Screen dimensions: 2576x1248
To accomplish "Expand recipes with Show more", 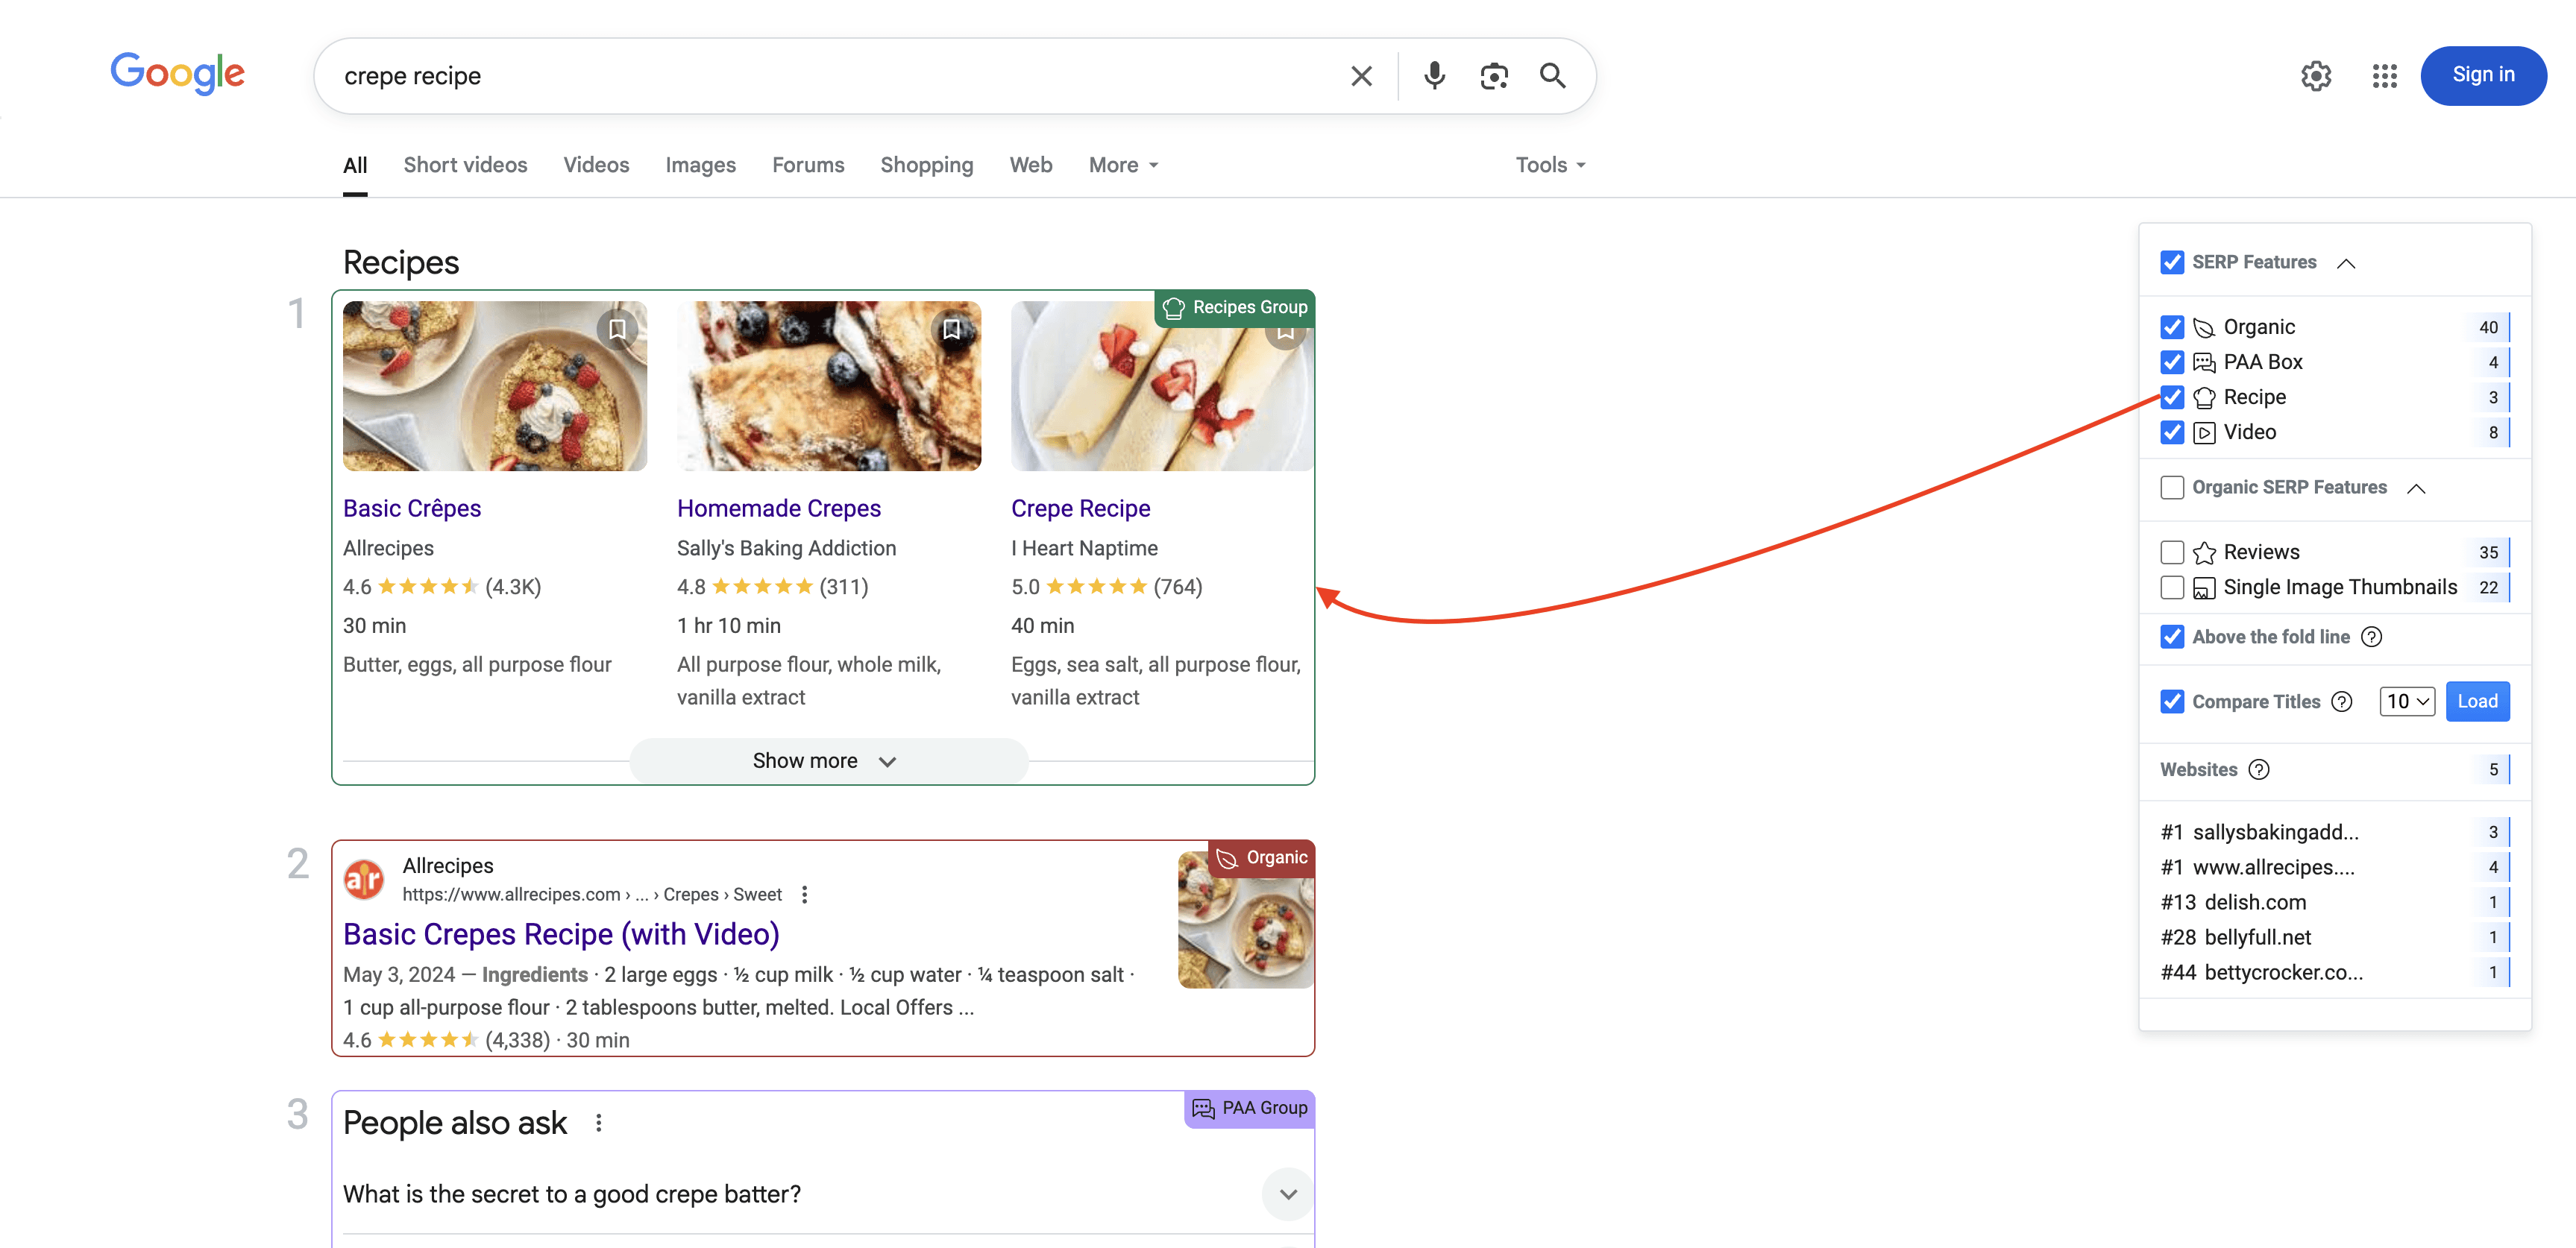I will (828, 761).
